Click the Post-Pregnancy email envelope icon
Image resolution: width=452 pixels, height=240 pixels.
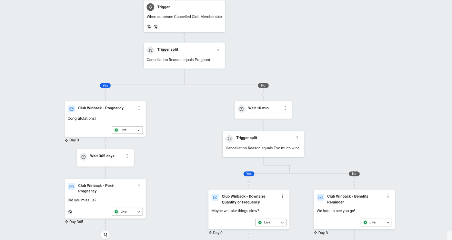[x=71, y=187]
